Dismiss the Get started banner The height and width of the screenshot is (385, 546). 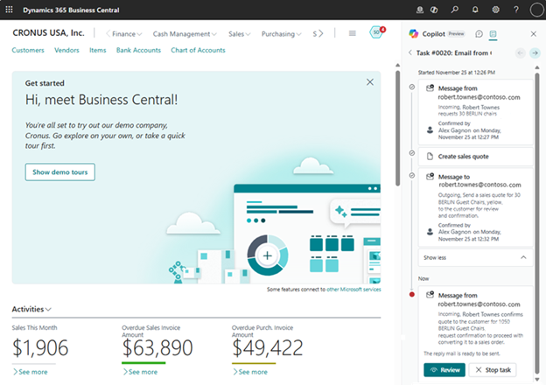(369, 82)
